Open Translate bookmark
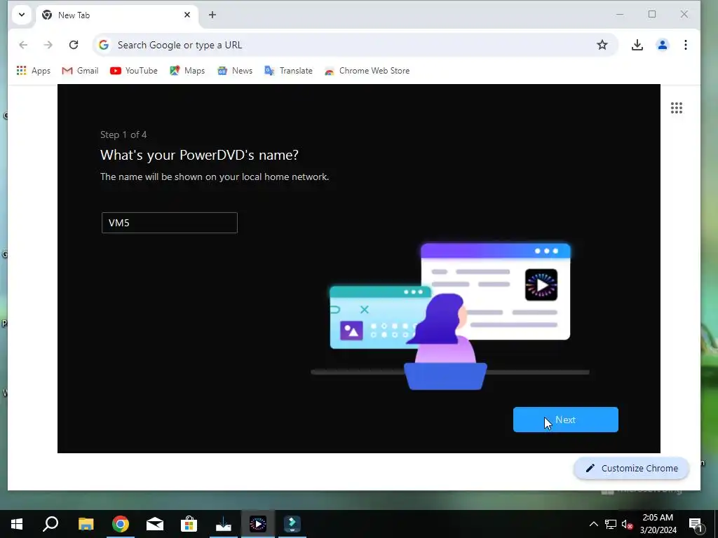This screenshot has height=538, width=718. pyautogui.click(x=288, y=71)
